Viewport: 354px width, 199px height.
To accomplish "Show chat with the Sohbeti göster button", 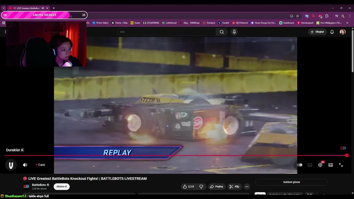I will (x=291, y=182).
